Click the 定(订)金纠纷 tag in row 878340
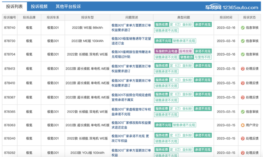The width and height of the screenshot is (263, 157). (x=181, y=135)
